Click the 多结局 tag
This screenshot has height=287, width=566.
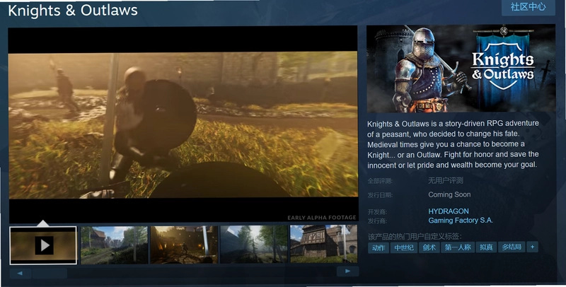(512, 247)
